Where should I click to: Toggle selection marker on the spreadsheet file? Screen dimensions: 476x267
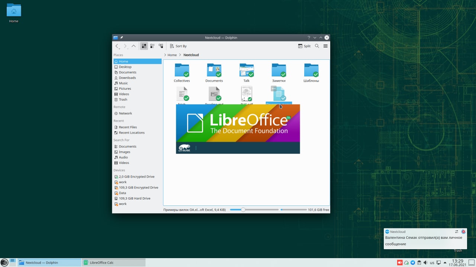(x=274, y=88)
